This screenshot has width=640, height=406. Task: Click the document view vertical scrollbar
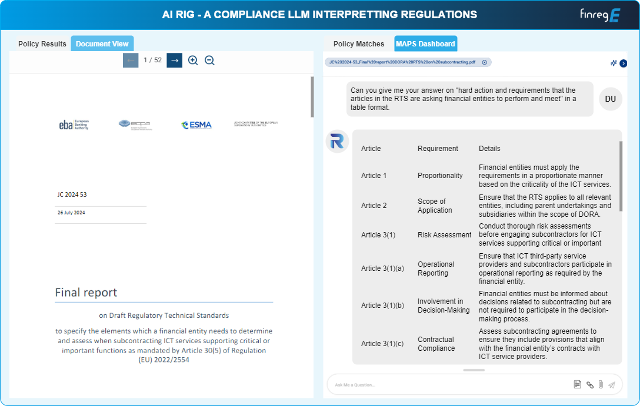coord(312,97)
